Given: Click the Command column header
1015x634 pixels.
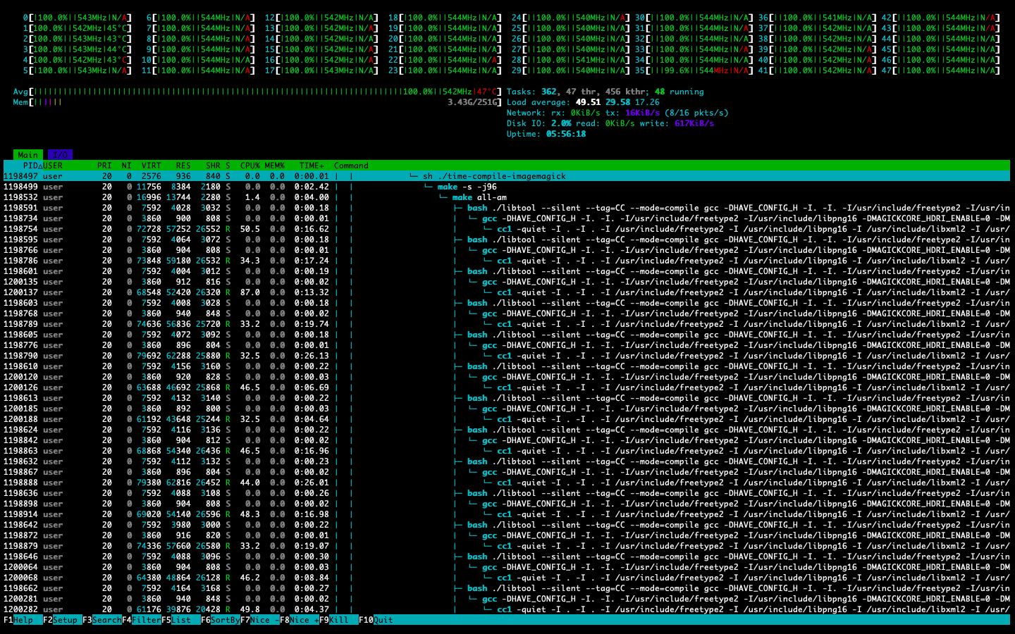Looking at the screenshot, I should point(351,166).
